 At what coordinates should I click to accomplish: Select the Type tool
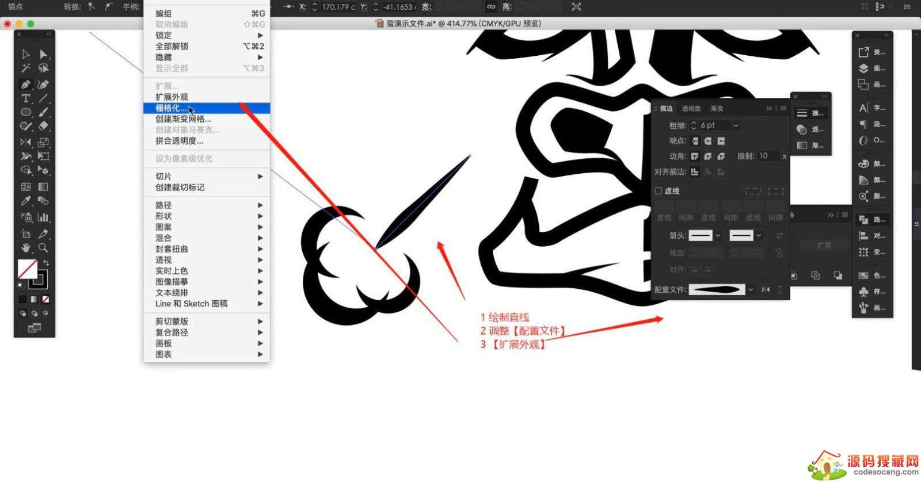click(25, 98)
